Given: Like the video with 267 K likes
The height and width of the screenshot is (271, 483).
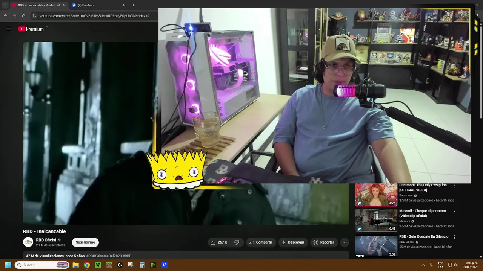Looking at the screenshot, I should coord(219,242).
